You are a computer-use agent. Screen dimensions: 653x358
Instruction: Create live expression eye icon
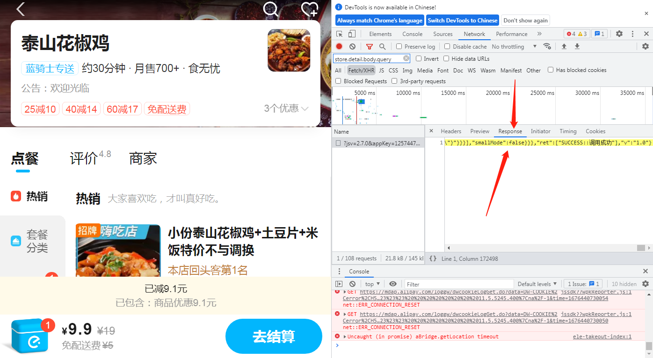[393, 284]
